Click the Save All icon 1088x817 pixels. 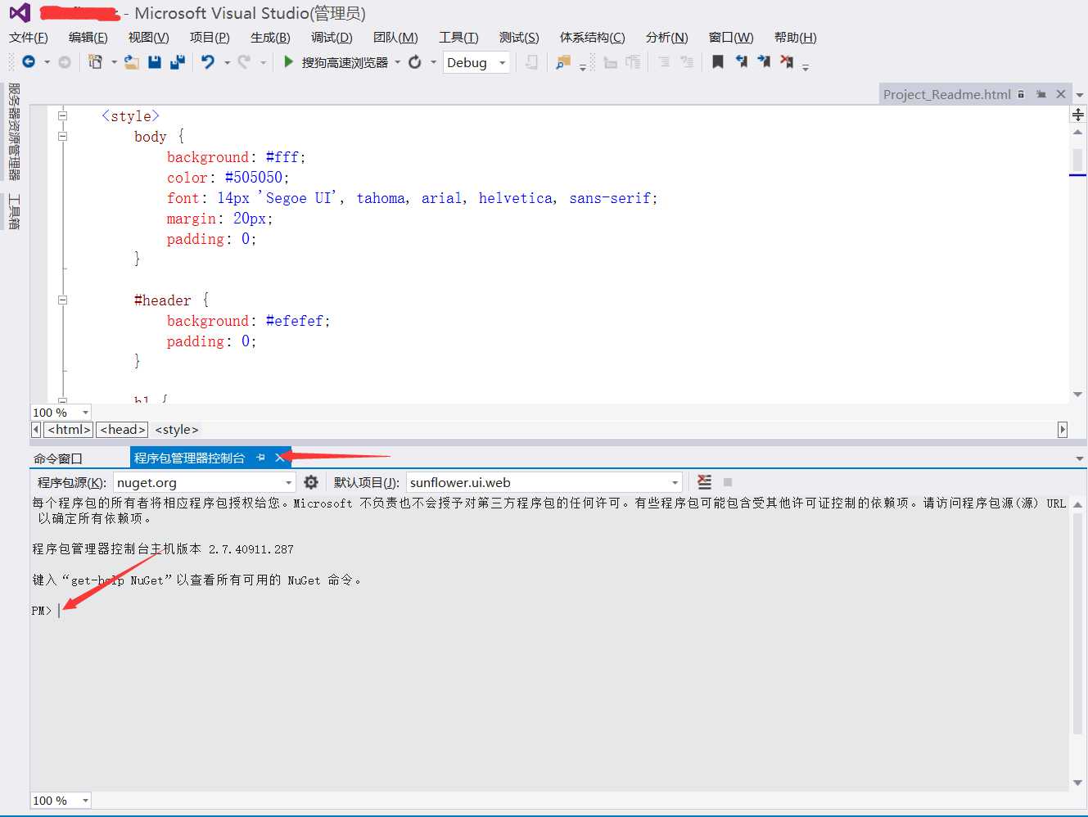pyautogui.click(x=178, y=62)
